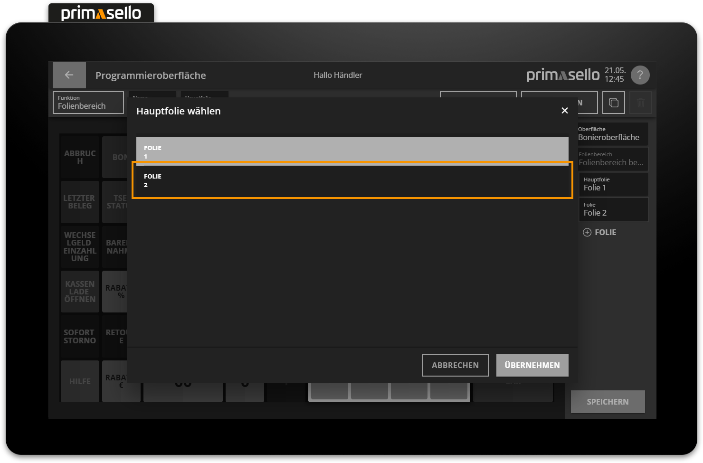Click the Speichern button
This screenshot has height=463, width=703.
click(608, 402)
